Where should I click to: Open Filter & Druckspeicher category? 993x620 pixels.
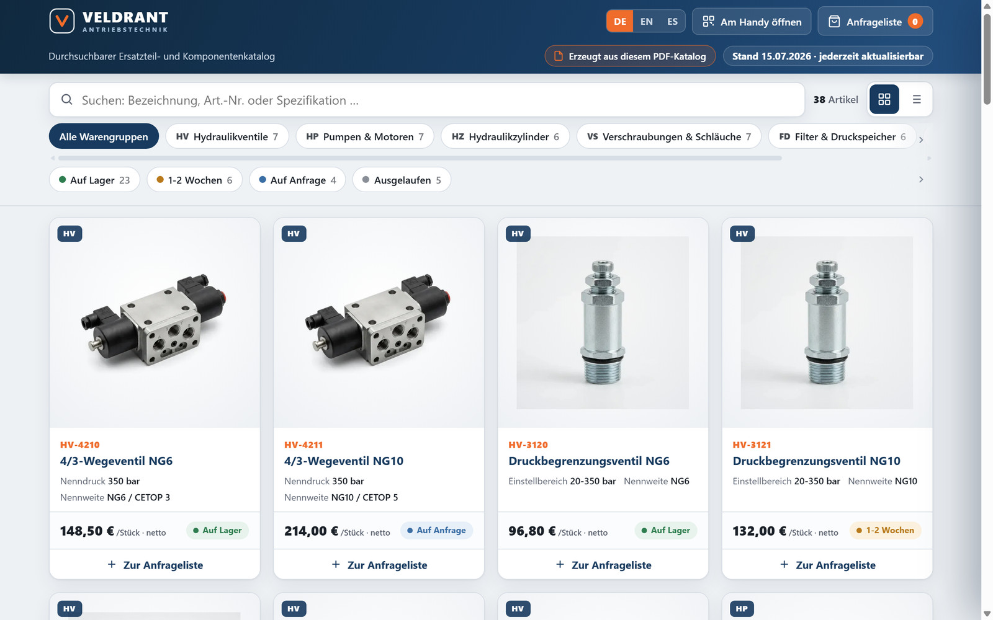click(842, 136)
